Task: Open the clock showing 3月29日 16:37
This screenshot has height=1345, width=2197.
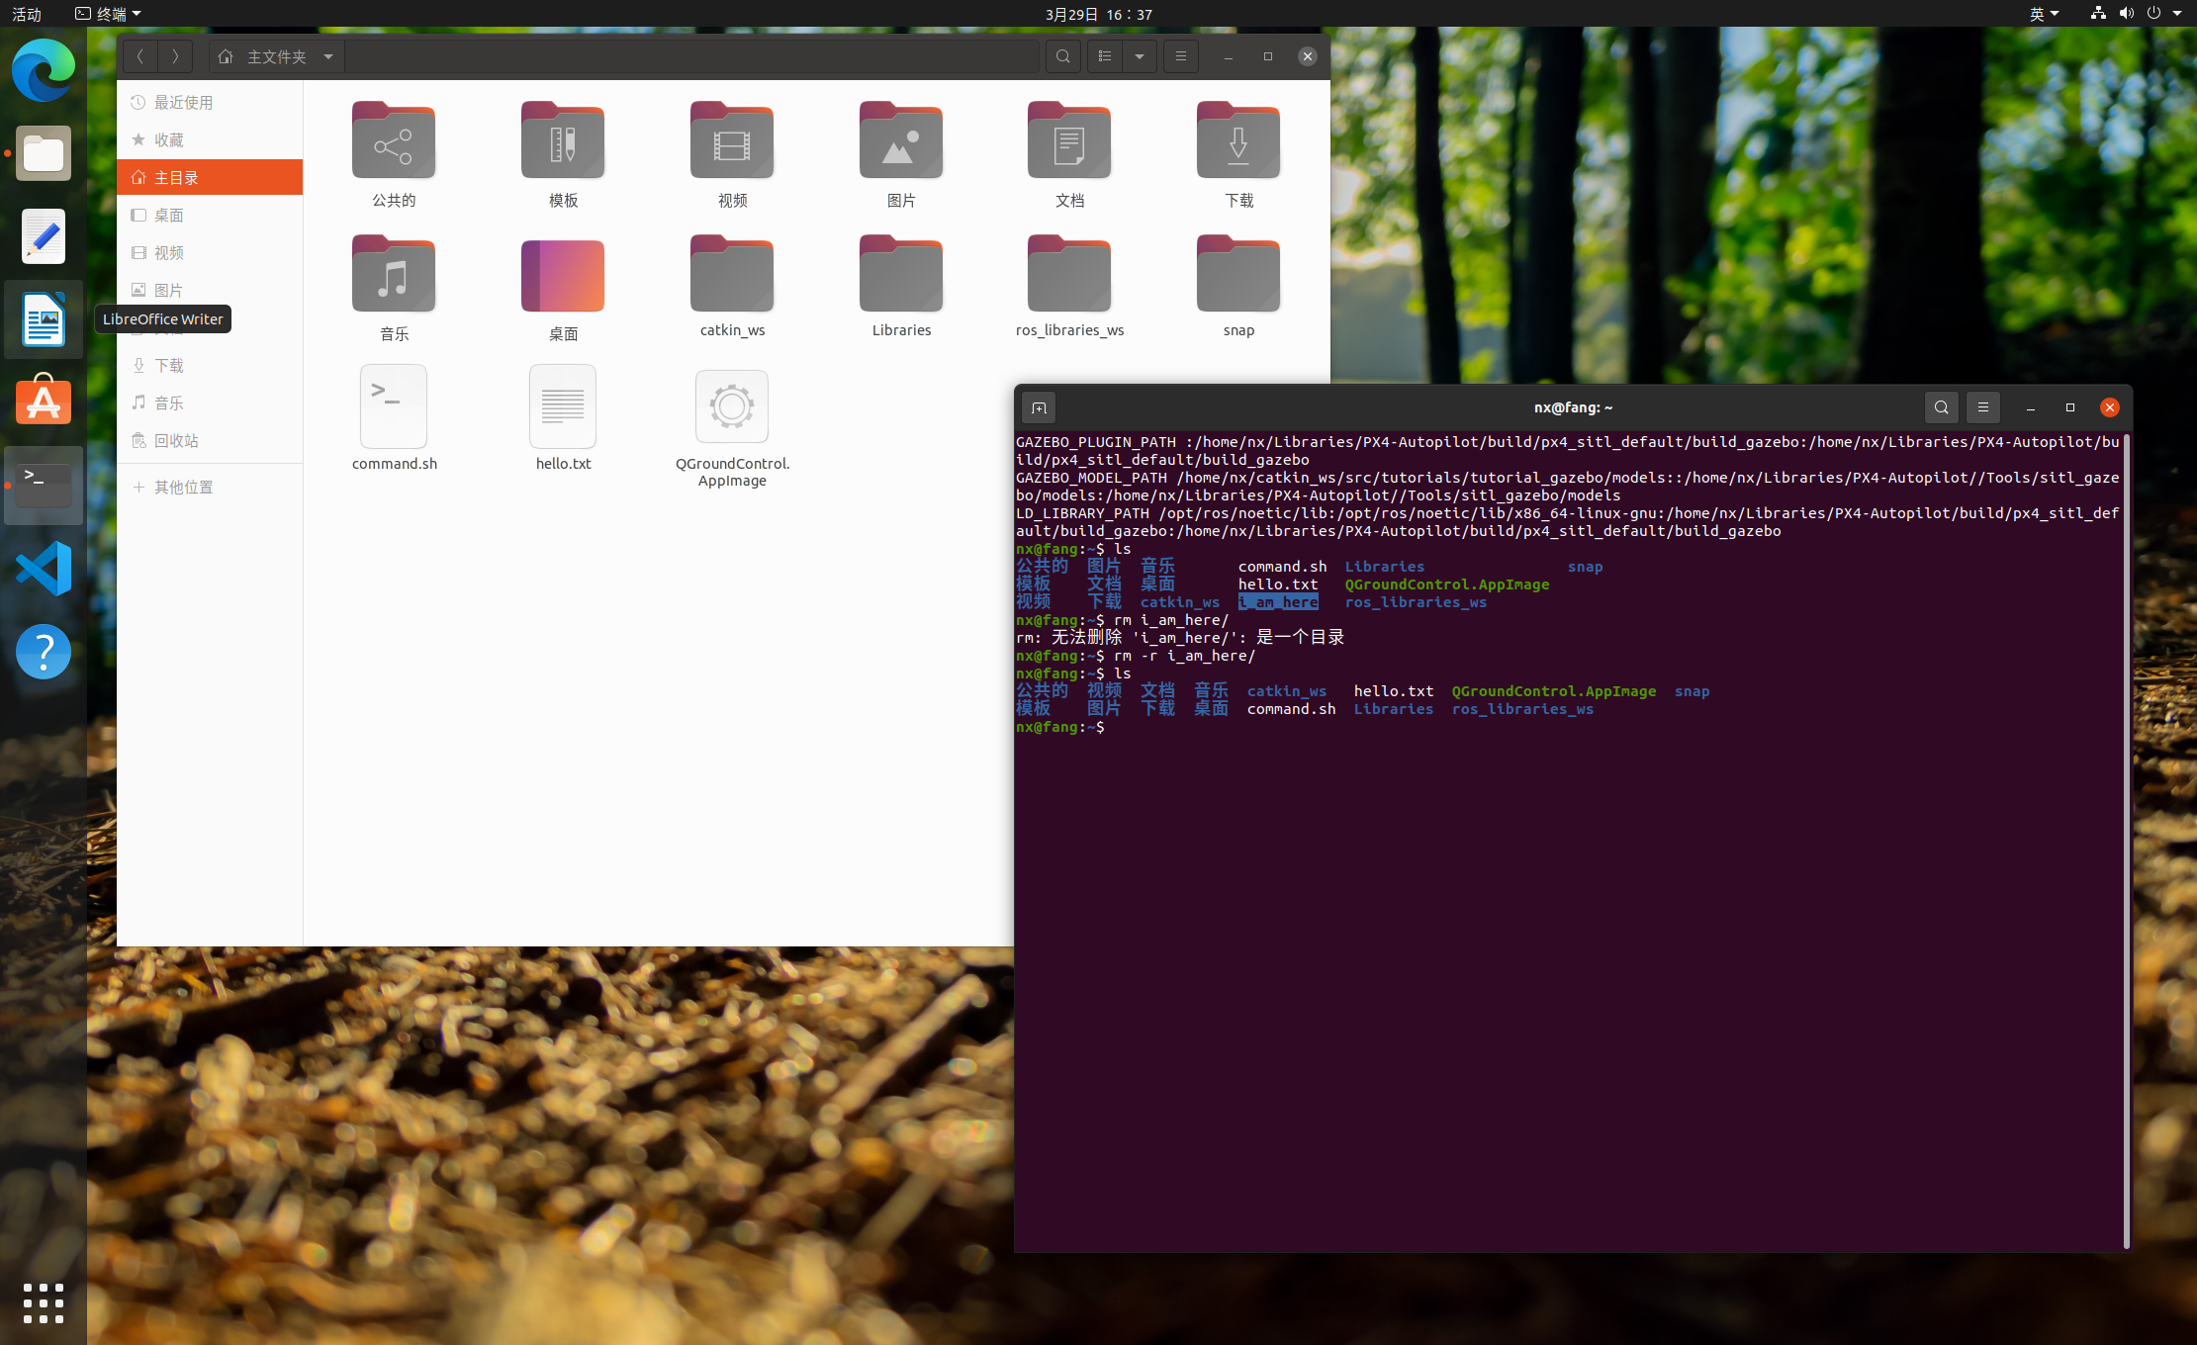Action: [x=1098, y=14]
